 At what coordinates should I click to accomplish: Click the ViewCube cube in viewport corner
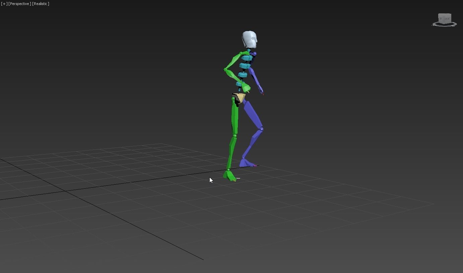point(445,18)
